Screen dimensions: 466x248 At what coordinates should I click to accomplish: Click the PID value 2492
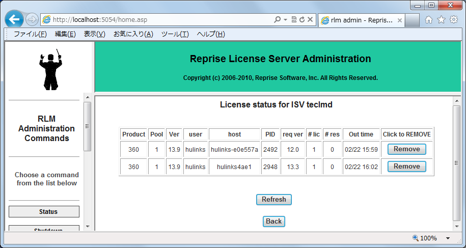click(x=270, y=150)
